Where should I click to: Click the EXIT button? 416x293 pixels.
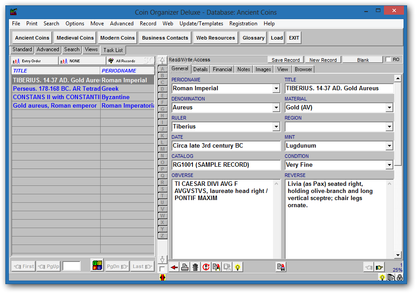[x=294, y=38]
